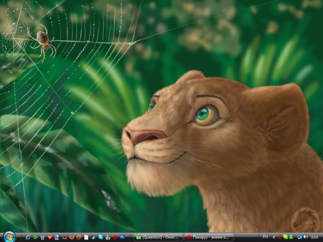Image resolution: width=323 pixels, height=242 pixels.
Task: Open the network connection tray icon
Action: pos(300,237)
